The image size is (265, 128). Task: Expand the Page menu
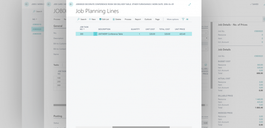click(157, 19)
